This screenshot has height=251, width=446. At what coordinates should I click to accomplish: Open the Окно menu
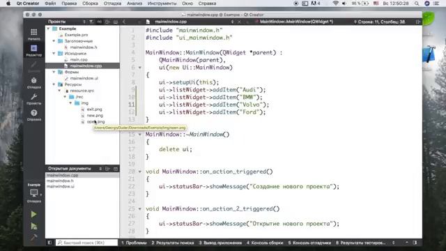click(x=187, y=3)
